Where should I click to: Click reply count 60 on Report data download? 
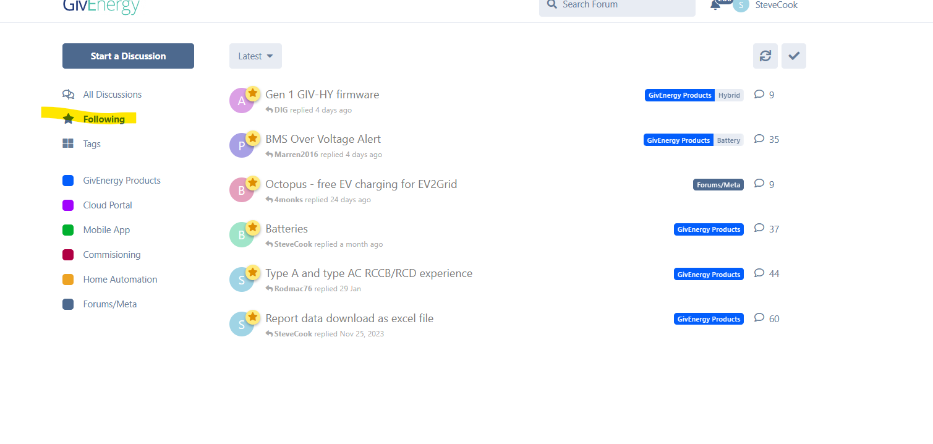point(767,318)
